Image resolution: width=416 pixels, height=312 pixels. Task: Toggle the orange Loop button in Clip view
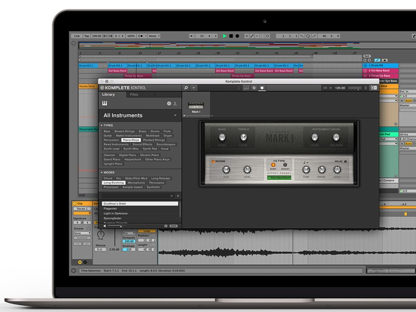click(147, 231)
